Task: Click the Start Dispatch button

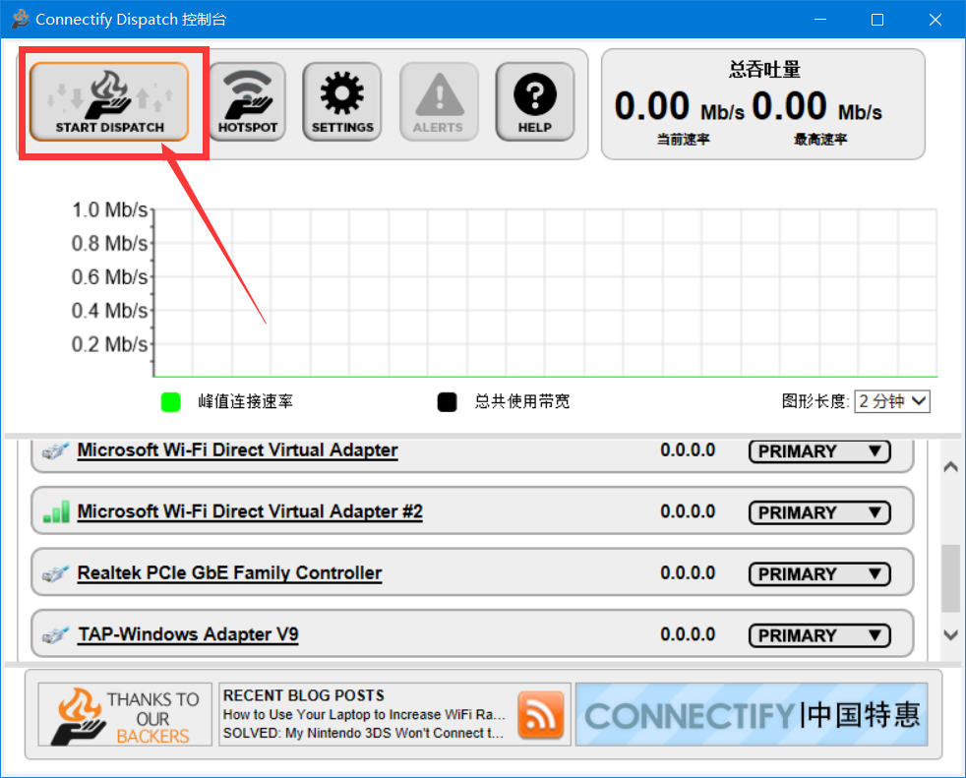Action: point(109,101)
